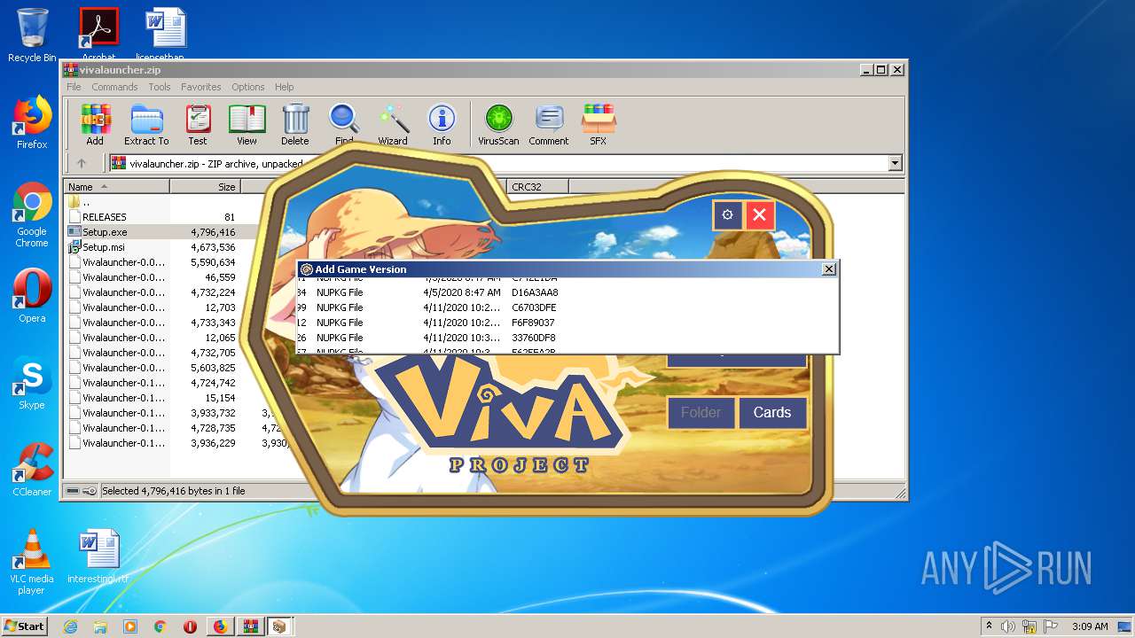Open the Help menu
The height and width of the screenshot is (638, 1135).
284,87
